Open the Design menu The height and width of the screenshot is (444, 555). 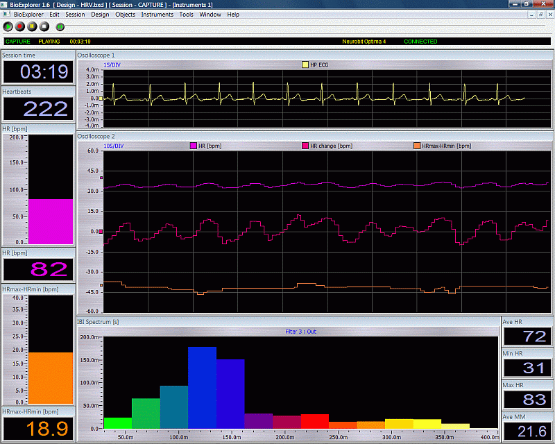click(x=100, y=15)
